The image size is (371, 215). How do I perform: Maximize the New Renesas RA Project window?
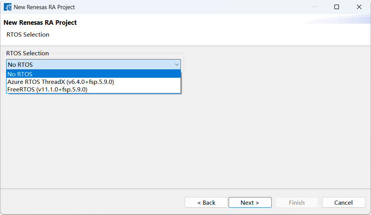(x=336, y=7)
